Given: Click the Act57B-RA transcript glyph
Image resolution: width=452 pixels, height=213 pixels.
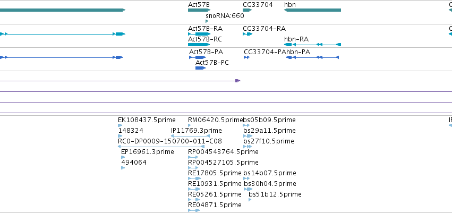Looking at the screenshot, I should pos(199,34).
